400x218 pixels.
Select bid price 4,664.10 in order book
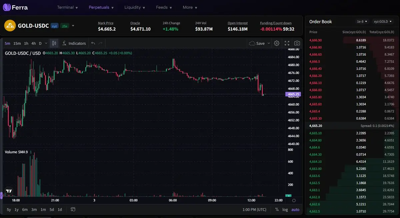point(316,162)
